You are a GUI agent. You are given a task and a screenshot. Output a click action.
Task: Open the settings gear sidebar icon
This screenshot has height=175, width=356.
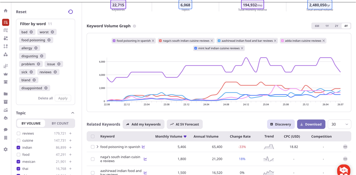[x=5, y=149]
